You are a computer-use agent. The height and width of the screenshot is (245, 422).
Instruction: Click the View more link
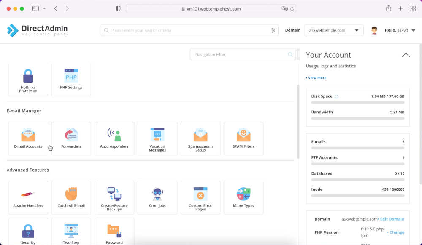316,78
